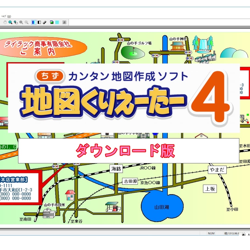This screenshot has height=250, width=250.
Task: Click the やまだ station label box
Action: (217, 170)
